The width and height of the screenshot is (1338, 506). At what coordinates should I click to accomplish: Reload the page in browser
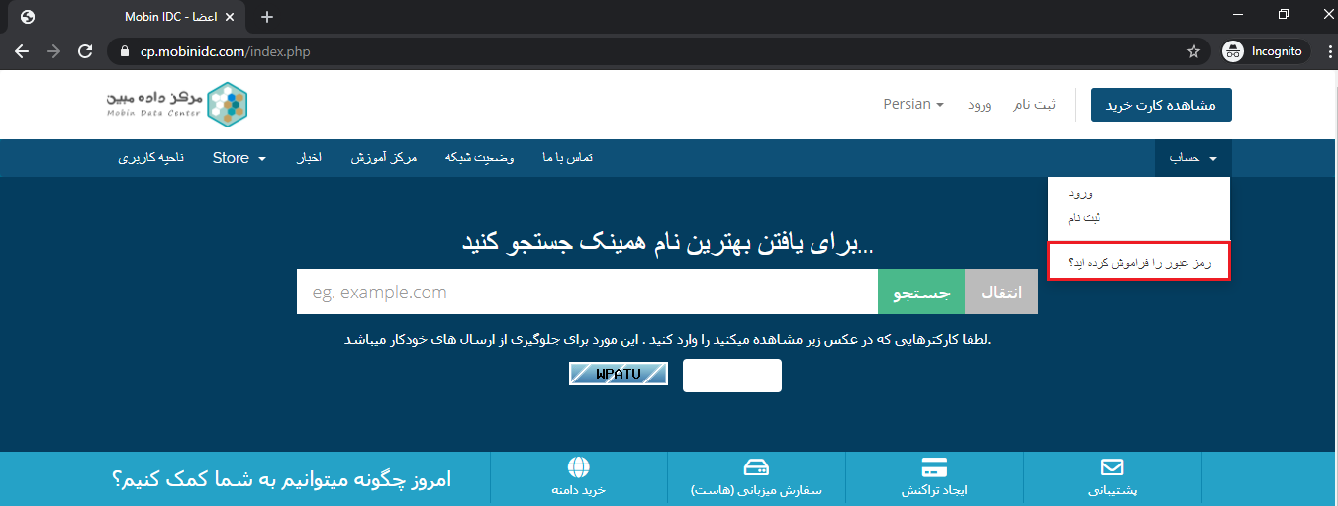85,51
